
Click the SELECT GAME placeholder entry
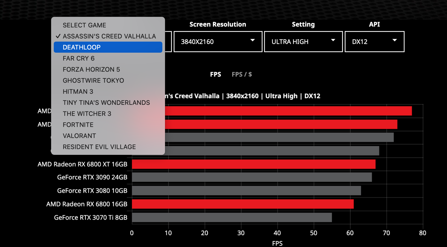[108, 25]
